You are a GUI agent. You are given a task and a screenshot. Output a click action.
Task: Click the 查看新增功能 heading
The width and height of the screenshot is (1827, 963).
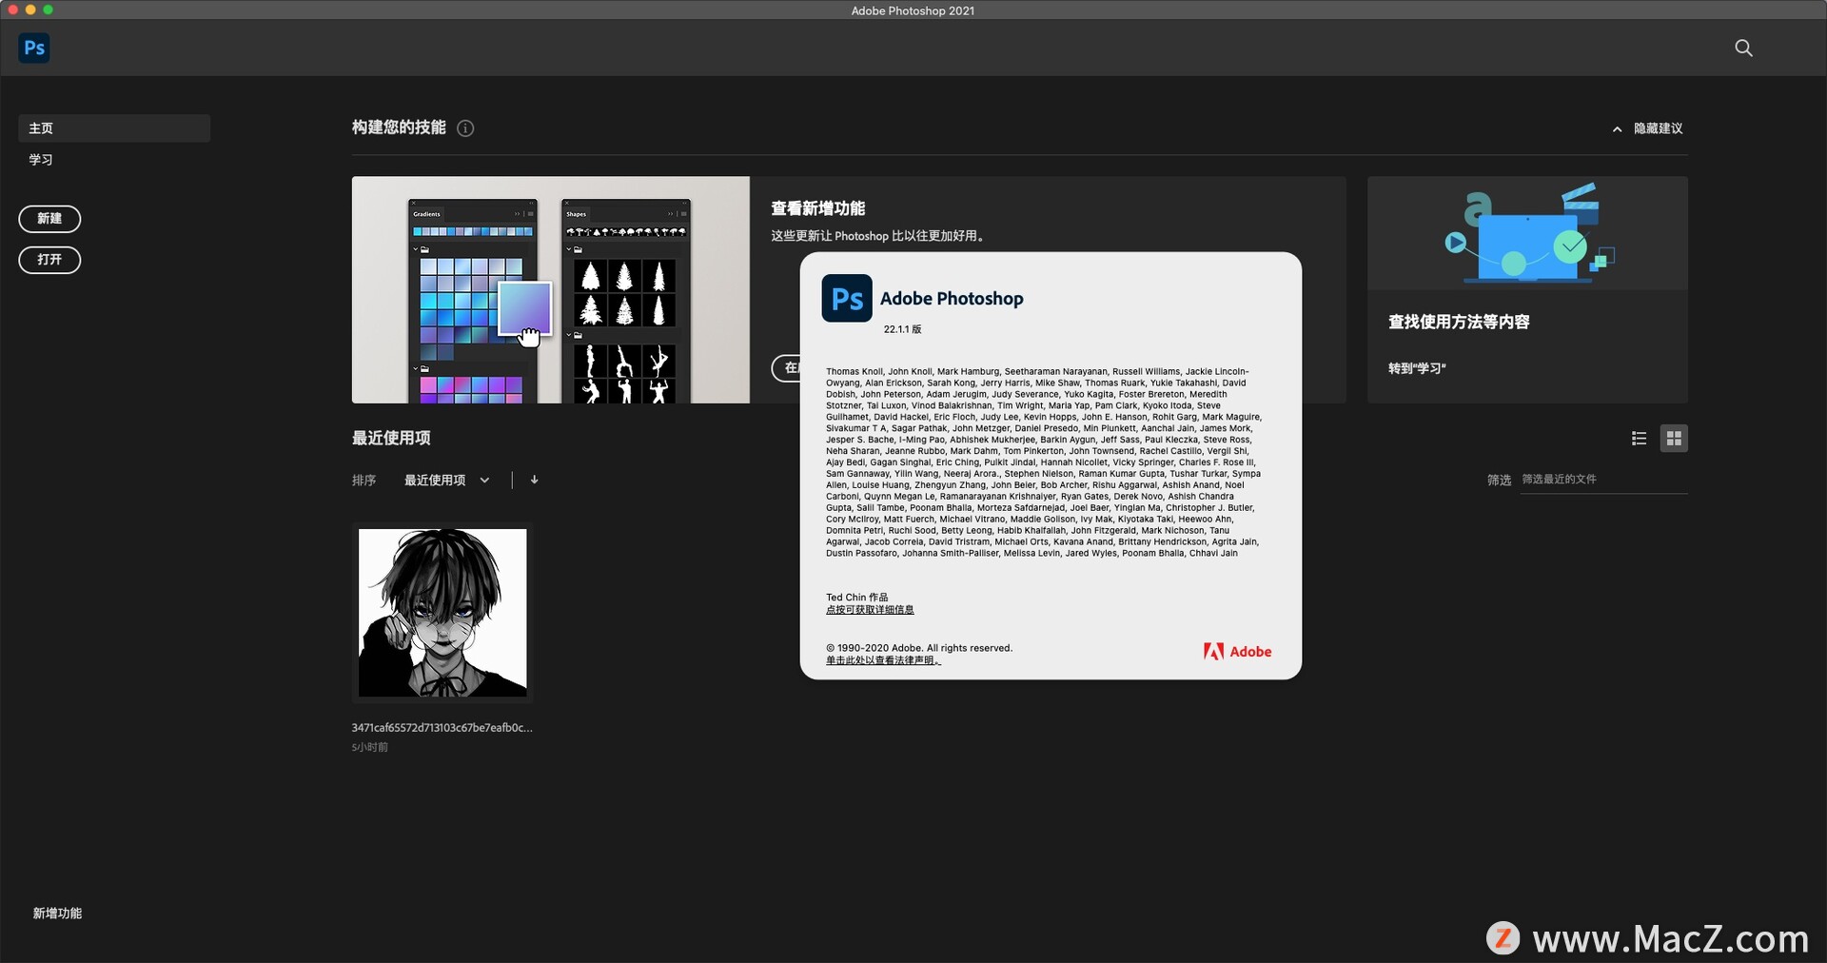point(817,208)
